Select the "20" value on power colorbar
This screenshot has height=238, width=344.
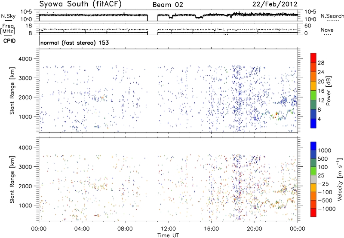coord(321,82)
